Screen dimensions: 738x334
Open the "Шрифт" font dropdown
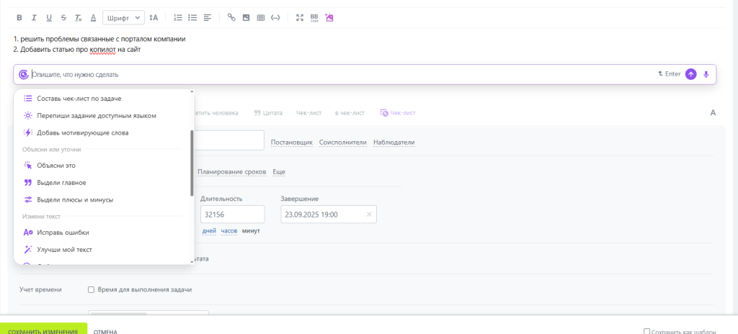pyautogui.click(x=123, y=17)
